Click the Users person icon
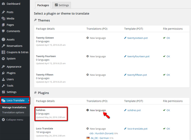 pyautogui.click(x=3, y=79)
